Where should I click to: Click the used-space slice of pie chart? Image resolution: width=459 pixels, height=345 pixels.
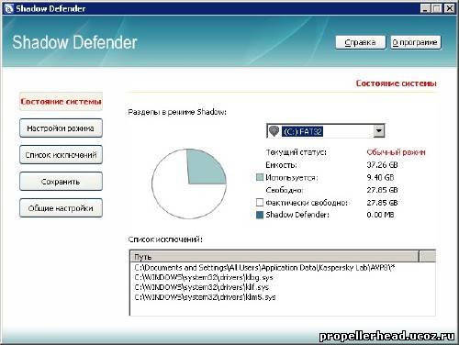coord(205,169)
